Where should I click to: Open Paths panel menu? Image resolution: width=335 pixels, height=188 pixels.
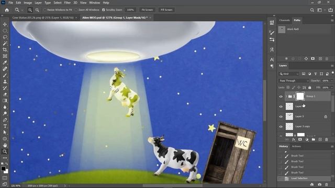(x=332, y=20)
